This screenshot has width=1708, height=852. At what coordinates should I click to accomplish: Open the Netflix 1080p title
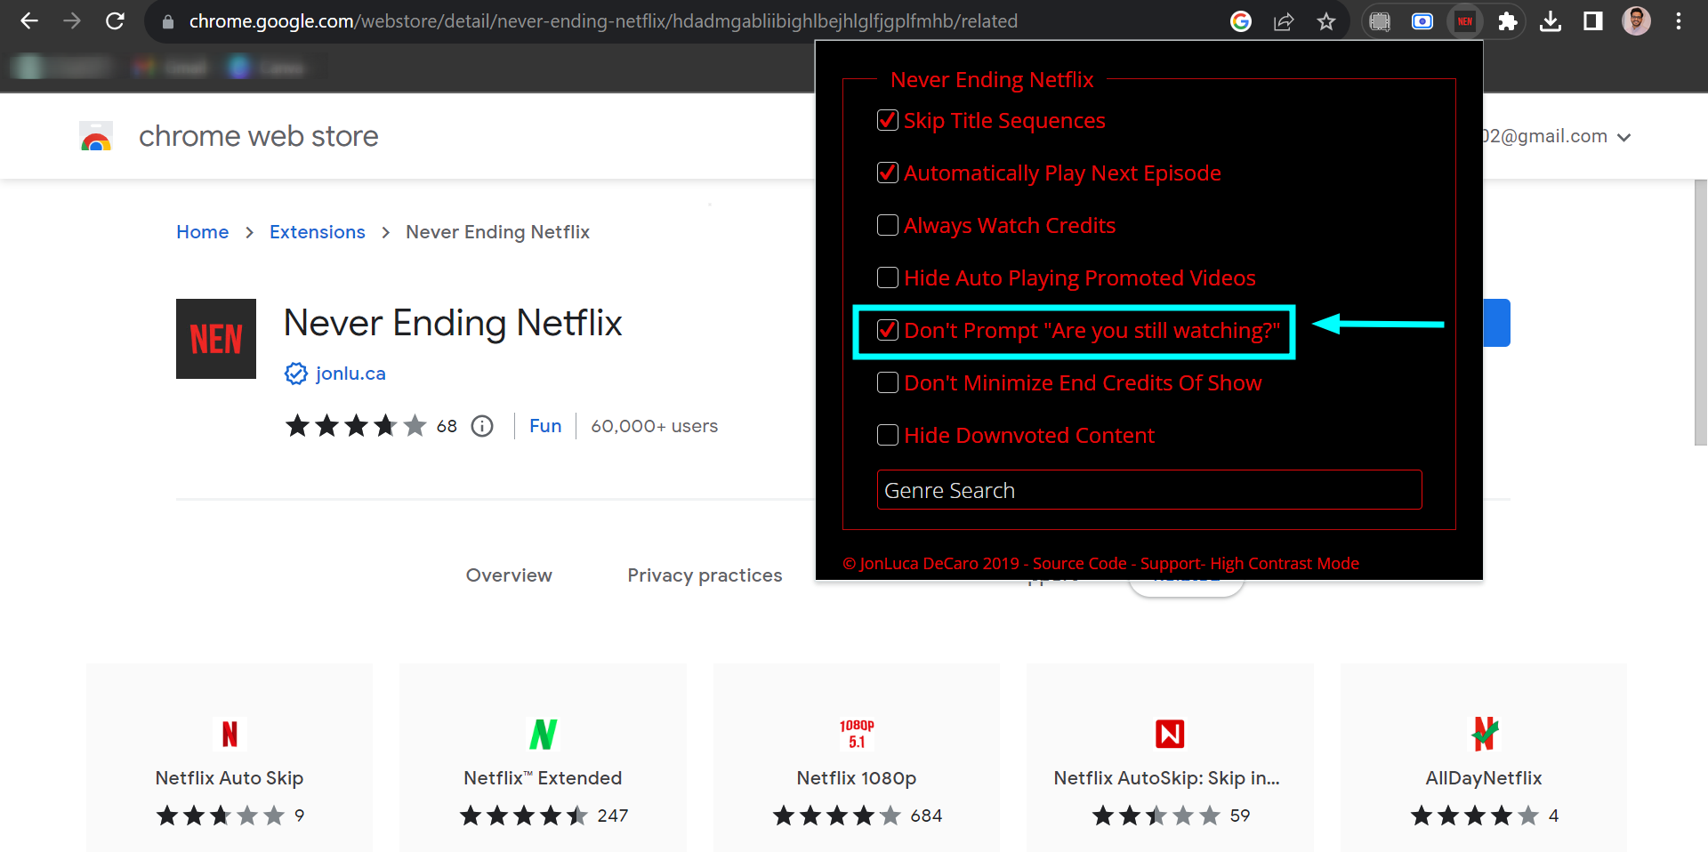(x=857, y=778)
